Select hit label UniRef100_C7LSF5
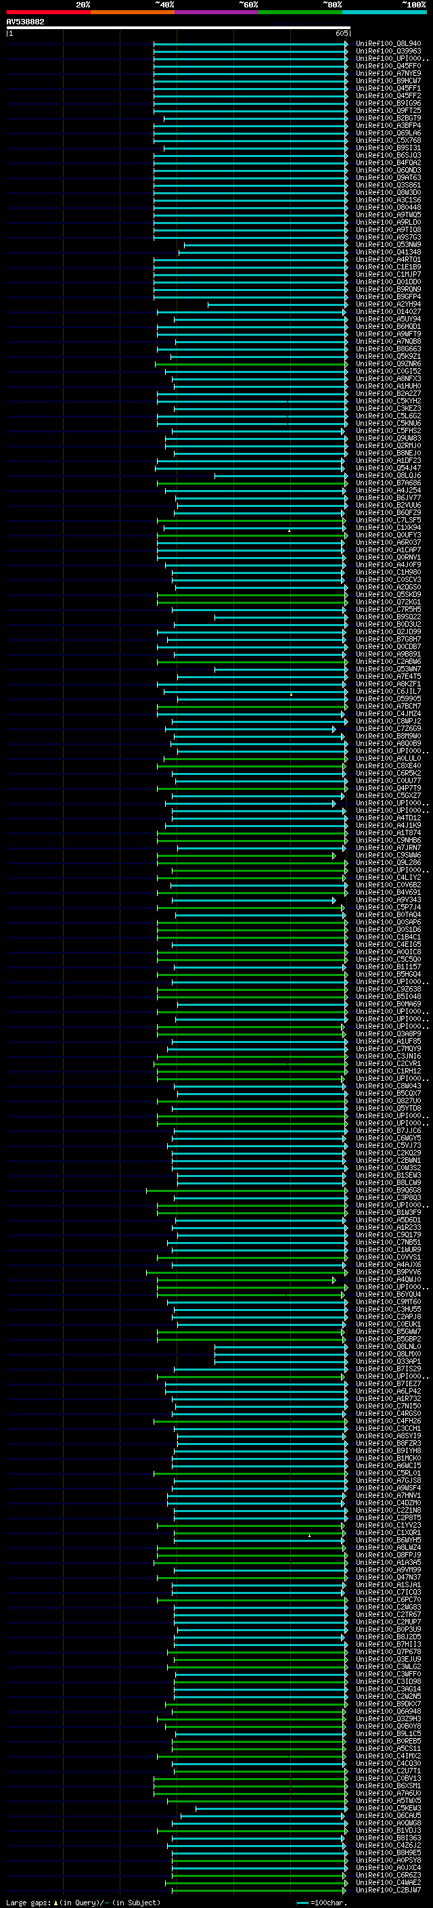 pyautogui.click(x=388, y=520)
